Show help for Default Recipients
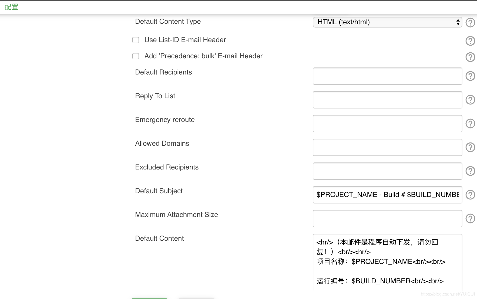Screen dimensions: 477x299 coord(470,76)
